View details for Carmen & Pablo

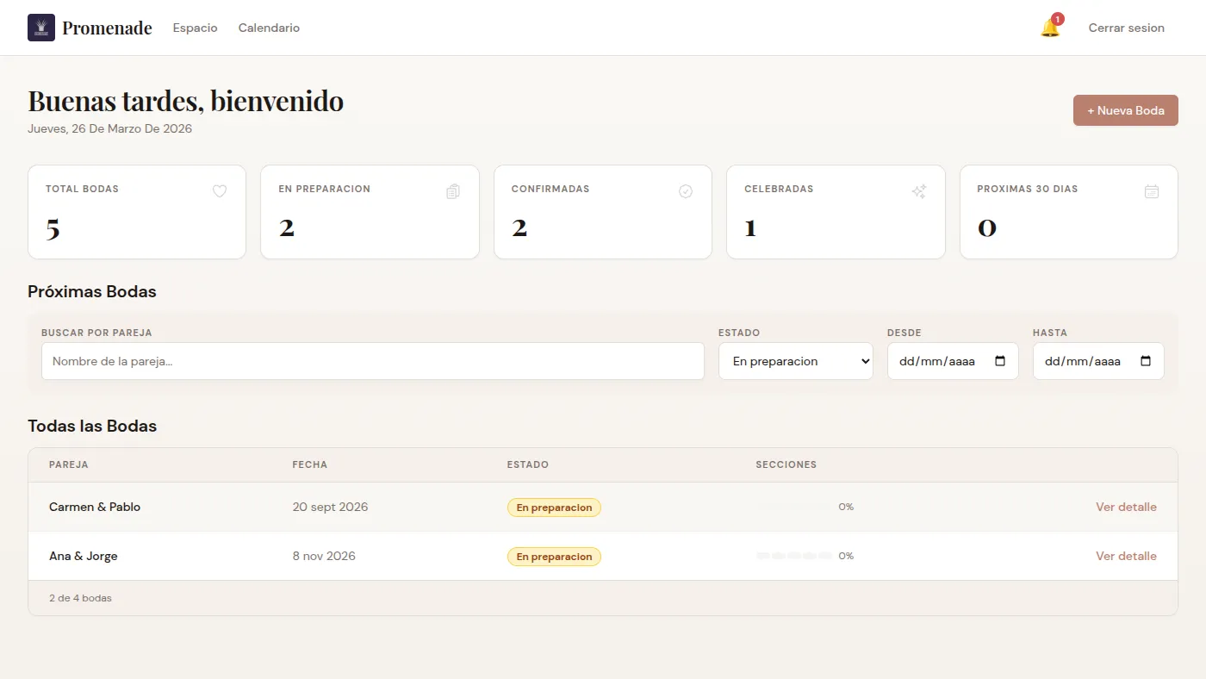1126,507
